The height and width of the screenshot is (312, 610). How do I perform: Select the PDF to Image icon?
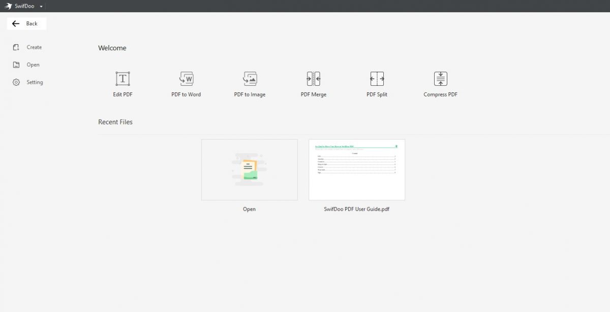click(250, 79)
